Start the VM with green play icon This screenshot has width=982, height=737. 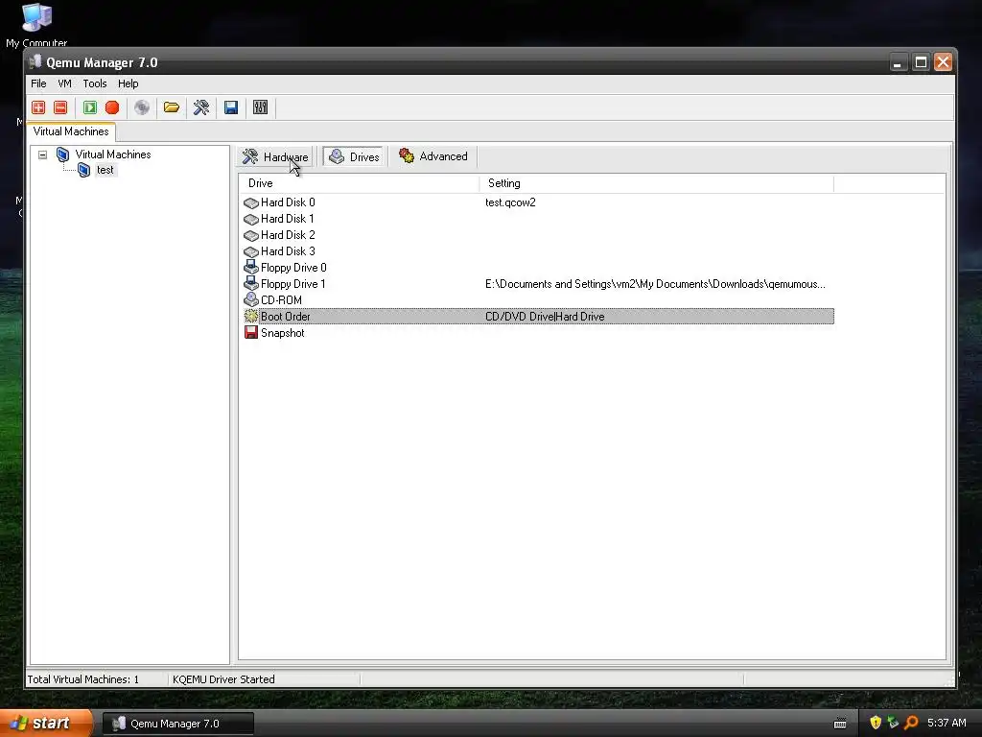coord(90,107)
